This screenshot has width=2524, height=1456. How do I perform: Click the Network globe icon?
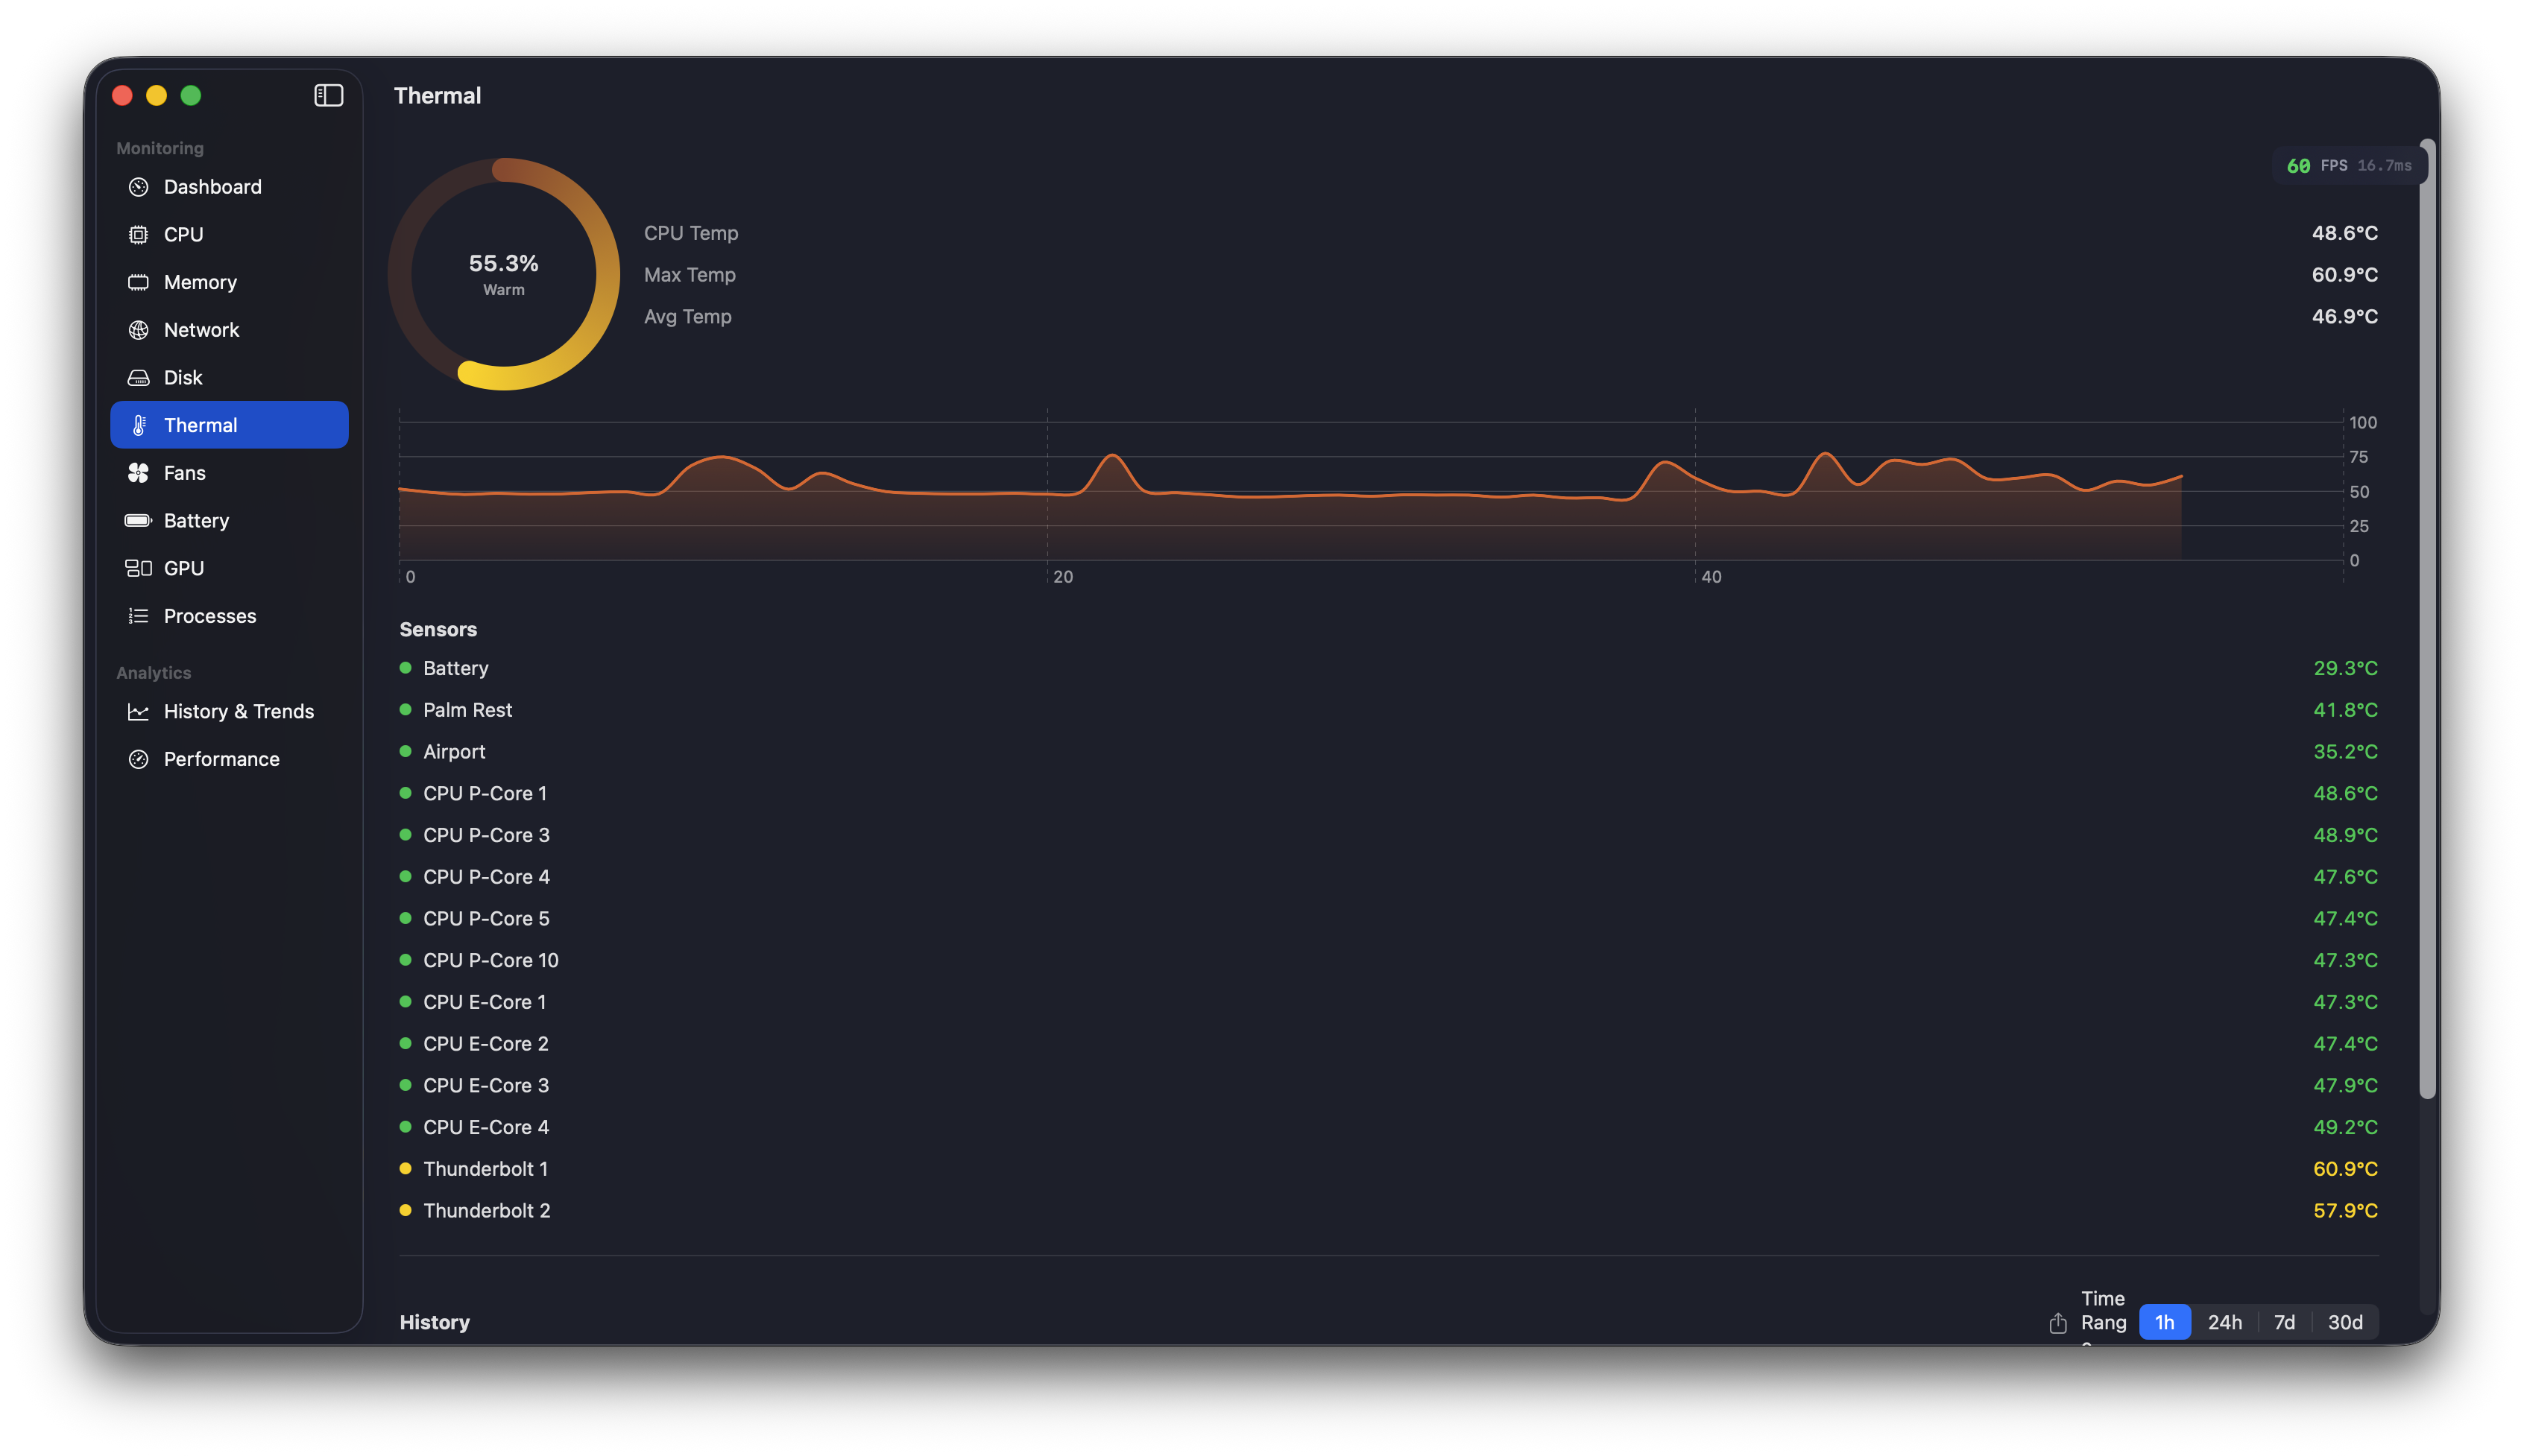pos(138,330)
